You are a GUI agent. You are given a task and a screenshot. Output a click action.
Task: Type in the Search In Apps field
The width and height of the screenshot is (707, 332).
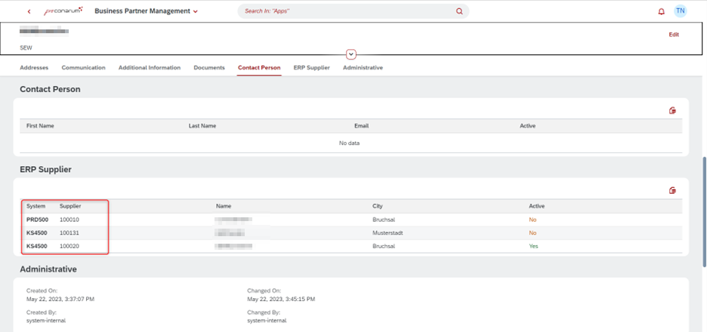[x=347, y=11]
